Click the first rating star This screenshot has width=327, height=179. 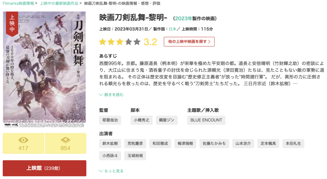click(x=102, y=42)
